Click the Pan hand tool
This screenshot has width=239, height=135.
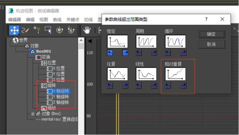pyautogui.click(x=87, y=30)
